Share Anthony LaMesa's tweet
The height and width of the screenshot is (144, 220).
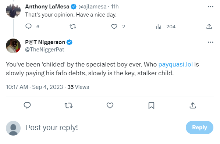pos(209,26)
